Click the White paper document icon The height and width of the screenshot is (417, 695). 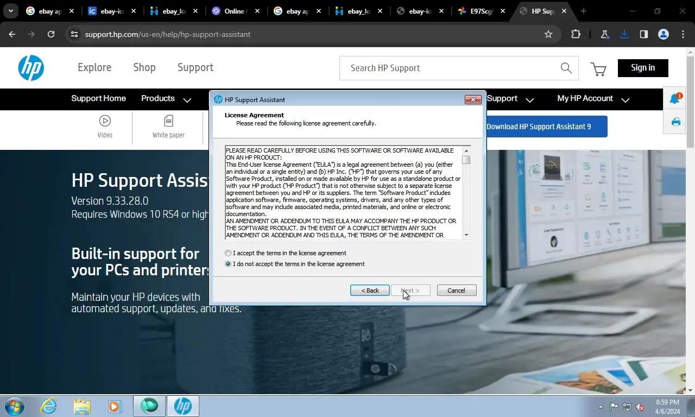(x=168, y=121)
